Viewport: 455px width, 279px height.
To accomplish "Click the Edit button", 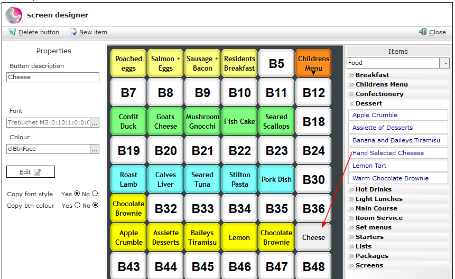I will click(31, 172).
